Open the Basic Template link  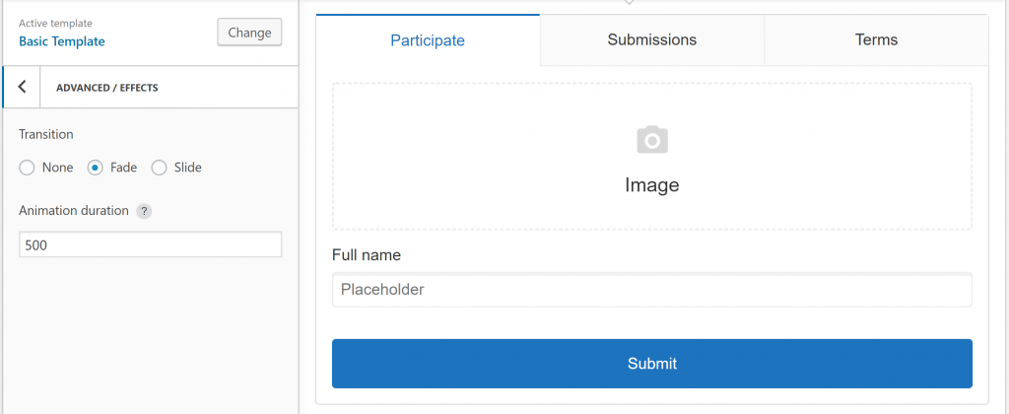pyautogui.click(x=62, y=41)
